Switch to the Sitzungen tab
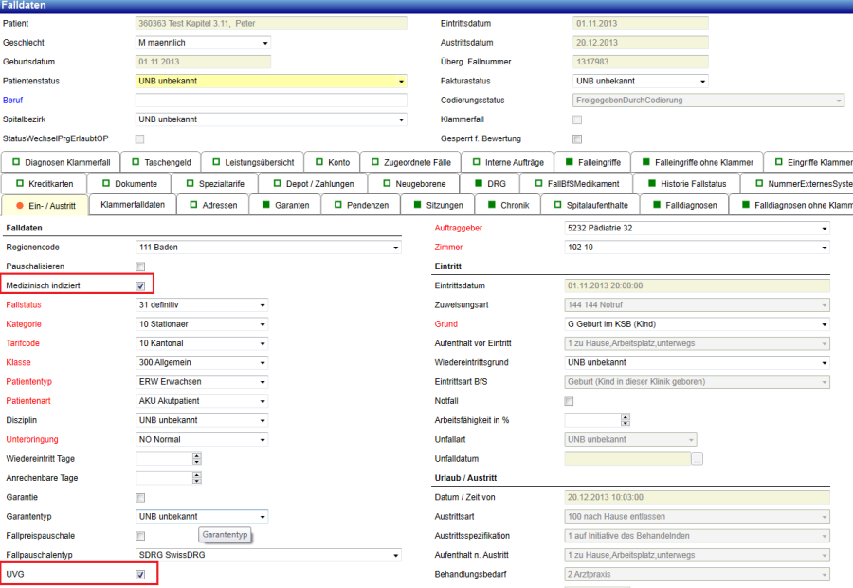Viewport: 853px width, 588px height. tap(437, 205)
